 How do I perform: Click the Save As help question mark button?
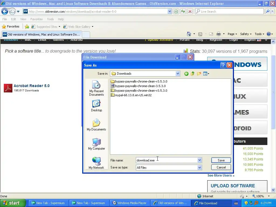tap(223, 65)
